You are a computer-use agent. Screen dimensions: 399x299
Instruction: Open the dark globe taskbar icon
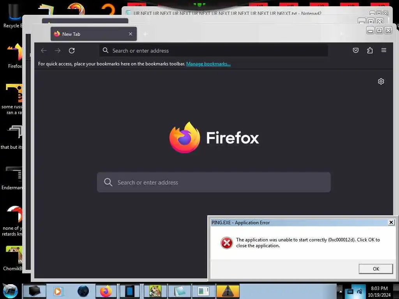[x=83, y=291]
